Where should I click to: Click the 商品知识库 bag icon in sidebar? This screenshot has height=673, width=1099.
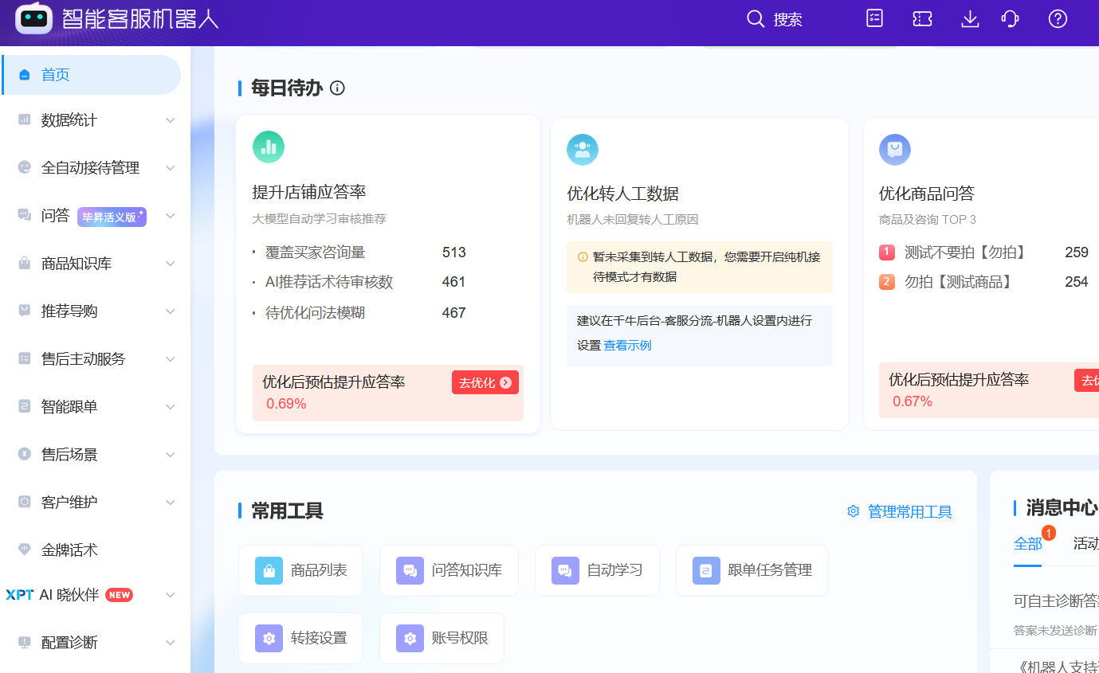(25, 264)
